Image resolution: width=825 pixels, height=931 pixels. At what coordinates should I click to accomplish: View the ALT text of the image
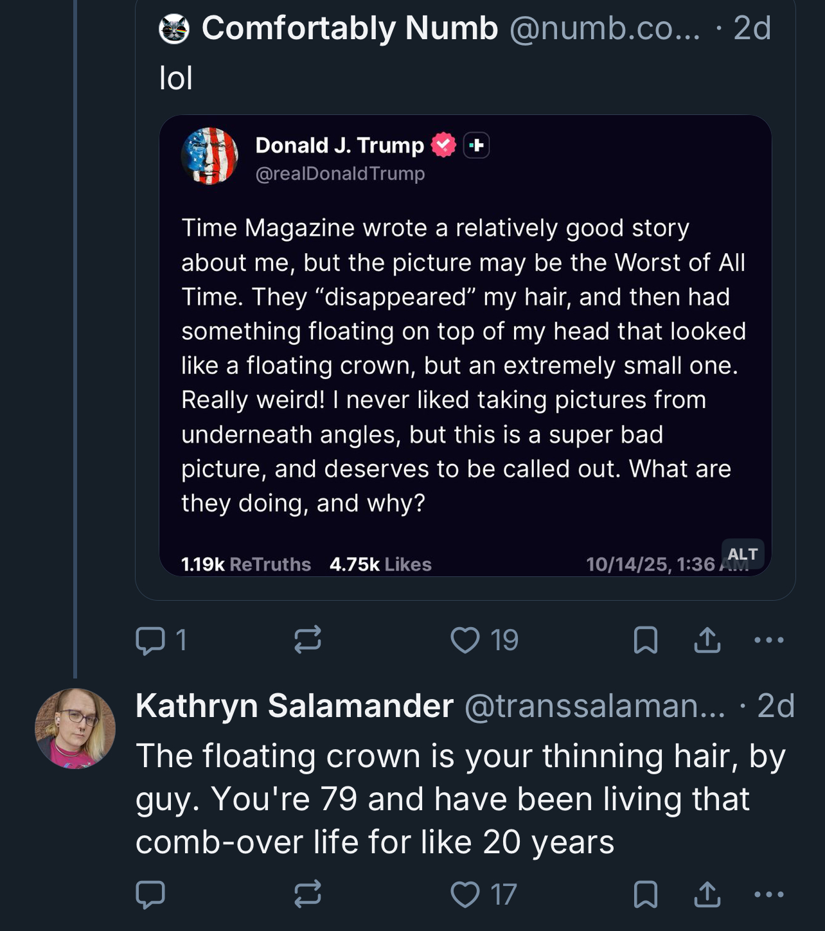pos(743,554)
